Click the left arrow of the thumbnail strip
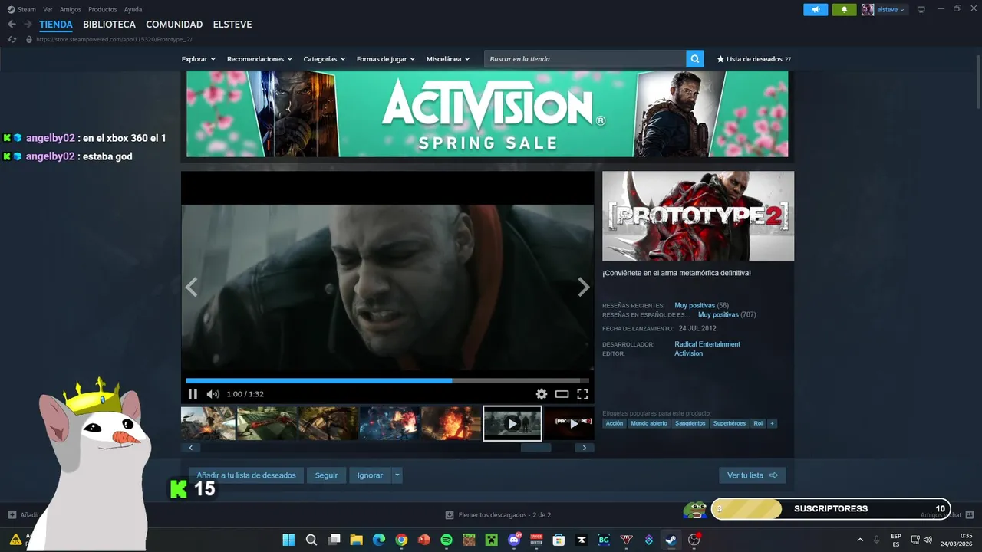Image resolution: width=982 pixels, height=552 pixels. click(x=189, y=448)
